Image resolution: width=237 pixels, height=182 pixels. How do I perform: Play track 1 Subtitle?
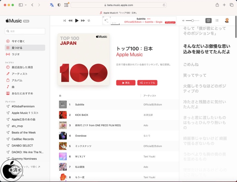118,105
